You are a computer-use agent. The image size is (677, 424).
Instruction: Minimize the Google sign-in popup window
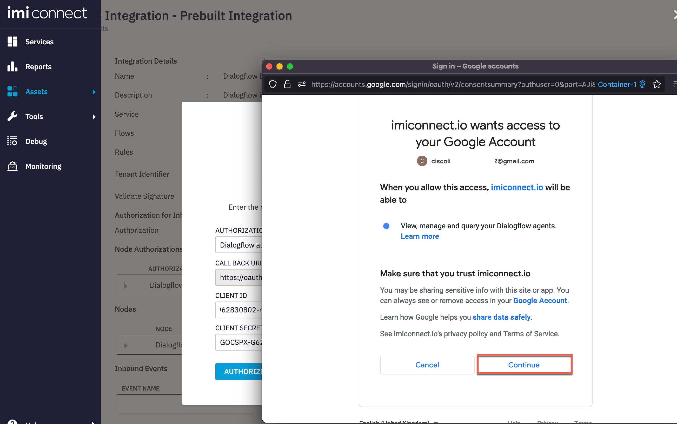(x=279, y=66)
